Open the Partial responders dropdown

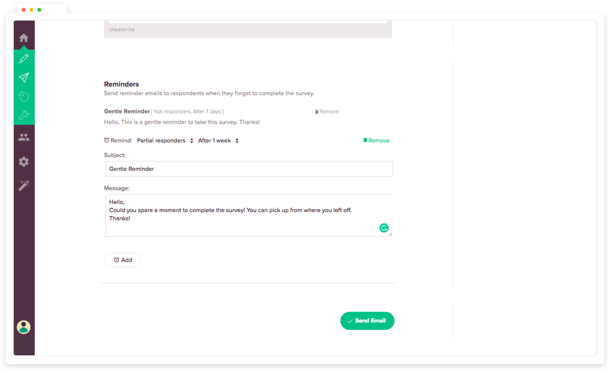click(162, 140)
